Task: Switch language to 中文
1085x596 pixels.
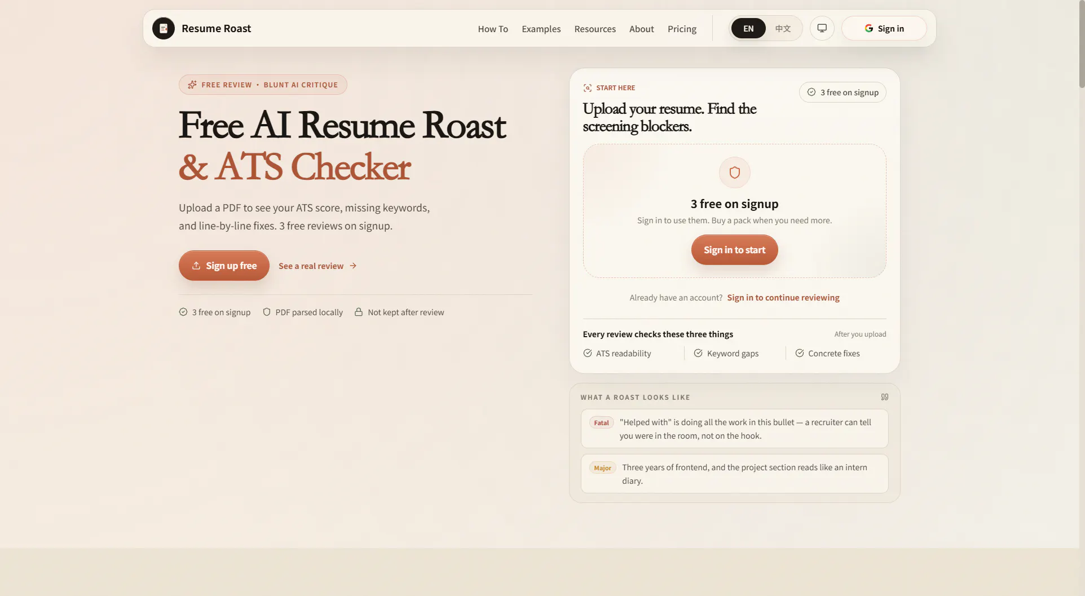Action: coord(783,28)
